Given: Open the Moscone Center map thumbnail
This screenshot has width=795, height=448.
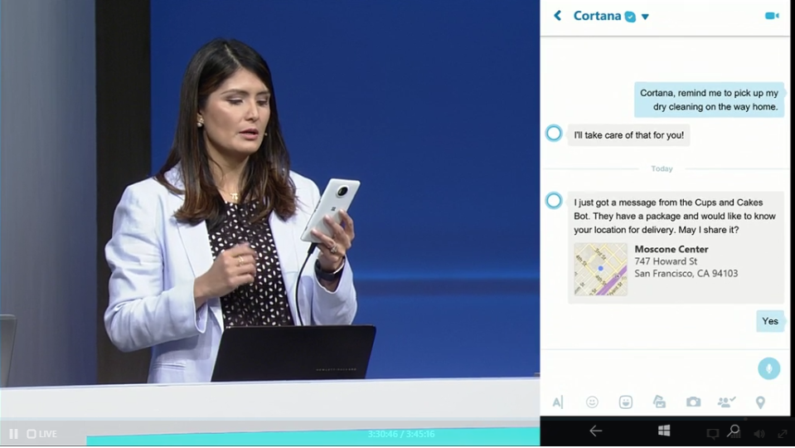Looking at the screenshot, I should [x=600, y=270].
